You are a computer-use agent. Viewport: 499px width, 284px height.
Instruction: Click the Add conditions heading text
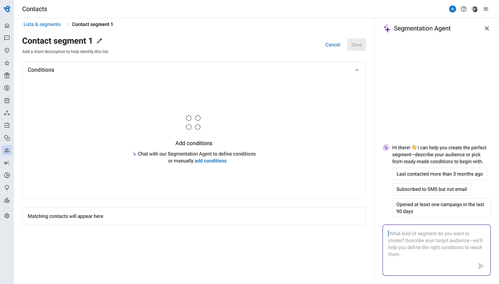(194, 143)
